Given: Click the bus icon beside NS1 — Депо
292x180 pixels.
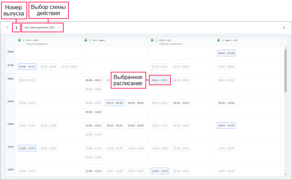Looking at the screenshot, I should [x=86, y=40].
